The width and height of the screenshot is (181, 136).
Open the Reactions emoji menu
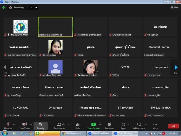point(109,125)
